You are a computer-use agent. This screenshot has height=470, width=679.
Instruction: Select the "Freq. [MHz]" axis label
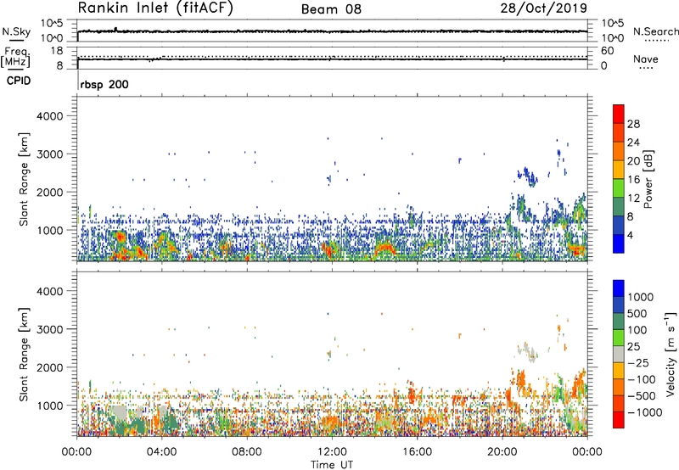point(16,58)
